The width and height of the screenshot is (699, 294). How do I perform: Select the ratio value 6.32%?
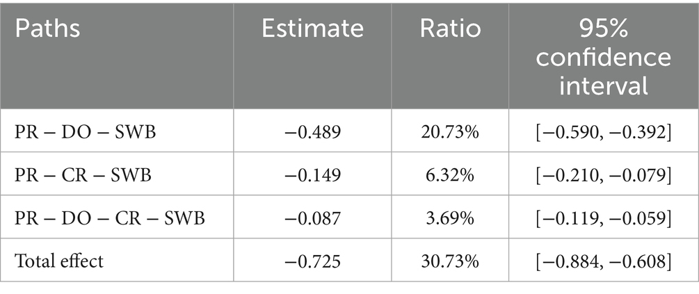(x=450, y=175)
